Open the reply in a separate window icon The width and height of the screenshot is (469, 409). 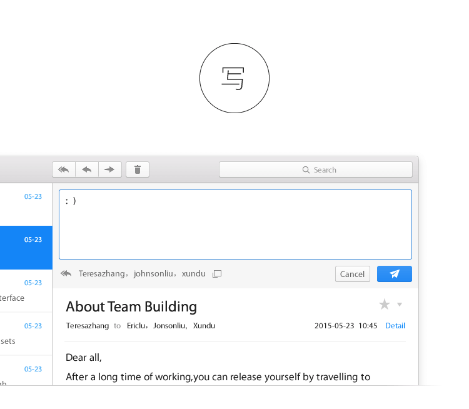217,274
